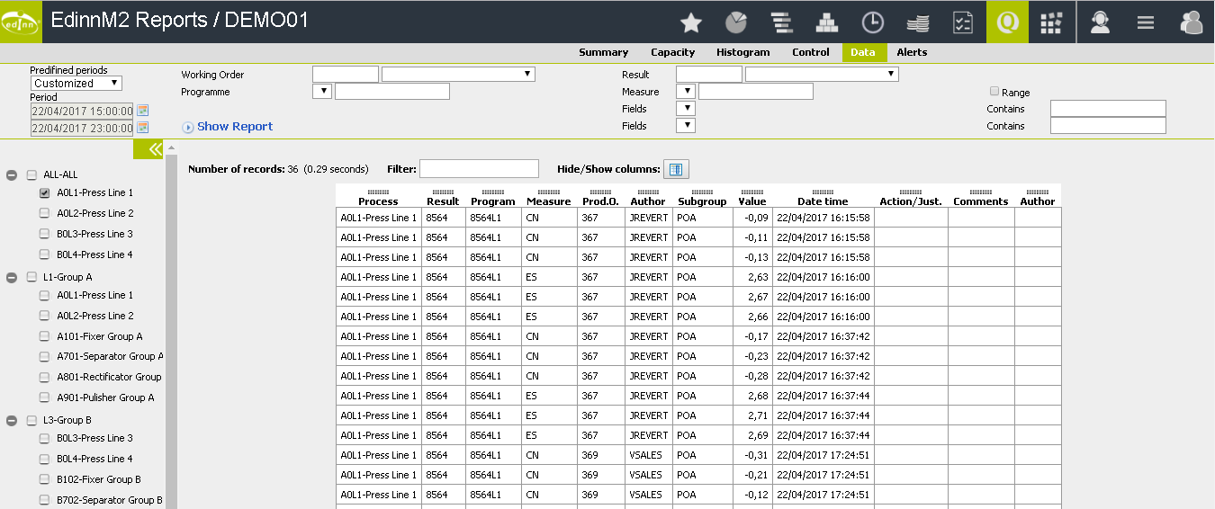Image resolution: width=1215 pixels, height=509 pixels.
Task: Click drag handle above Comments column
Action: (981, 192)
